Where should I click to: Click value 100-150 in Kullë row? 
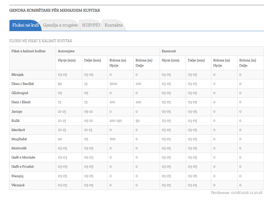point(116,121)
